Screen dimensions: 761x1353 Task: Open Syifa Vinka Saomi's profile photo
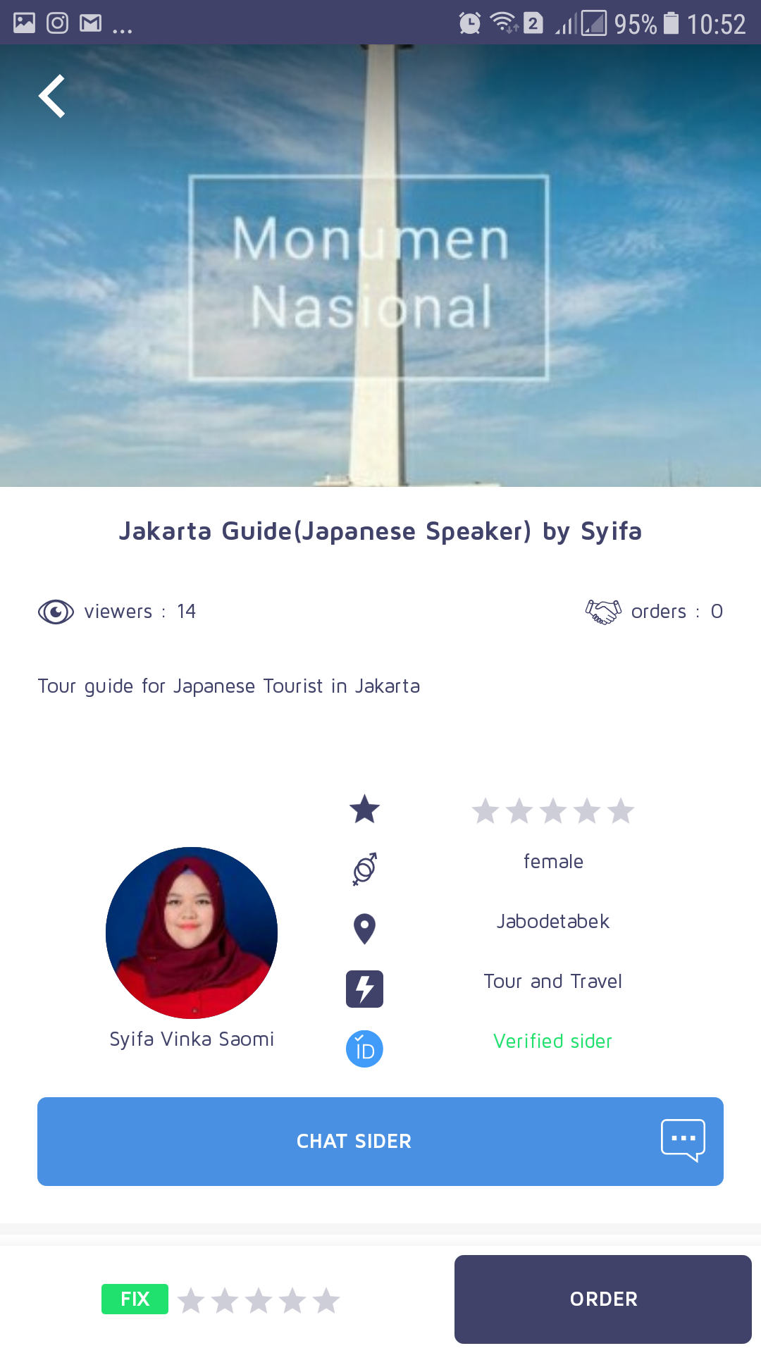pyautogui.click(x=192, y=932)
